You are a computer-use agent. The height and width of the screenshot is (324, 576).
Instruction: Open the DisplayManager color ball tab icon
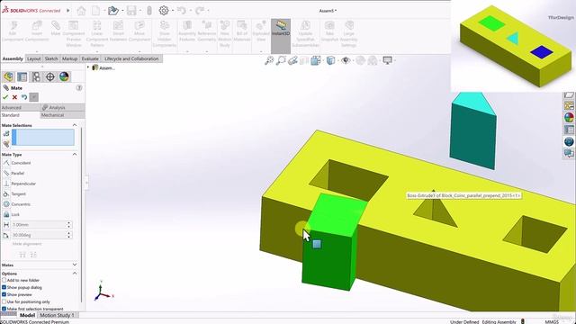(64, 76)
